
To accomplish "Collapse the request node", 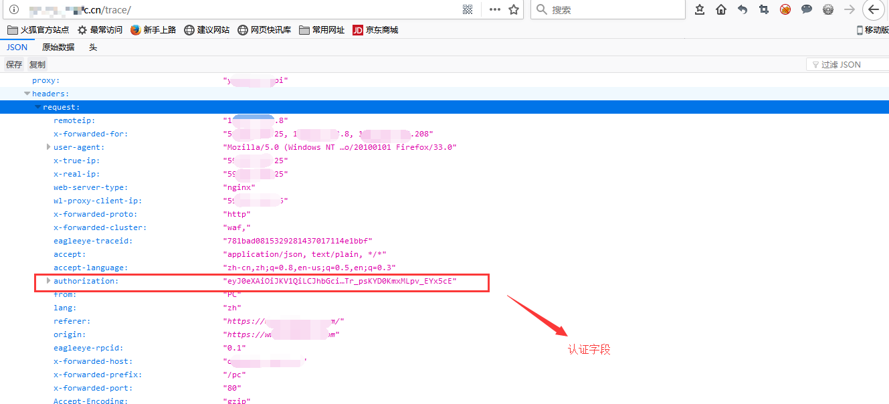I will pos(38,107).
